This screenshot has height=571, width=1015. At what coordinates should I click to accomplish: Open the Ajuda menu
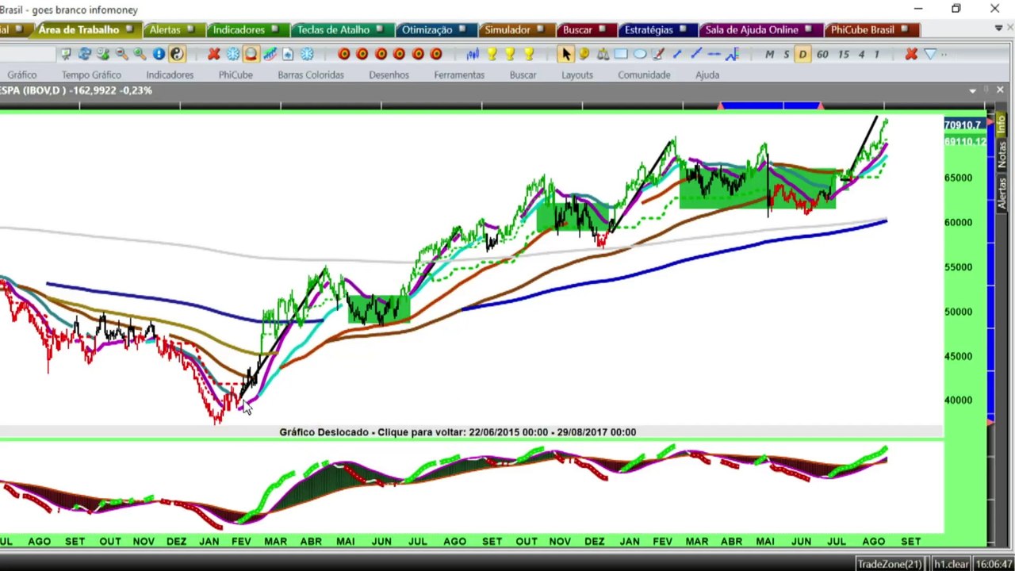[707, 75]
